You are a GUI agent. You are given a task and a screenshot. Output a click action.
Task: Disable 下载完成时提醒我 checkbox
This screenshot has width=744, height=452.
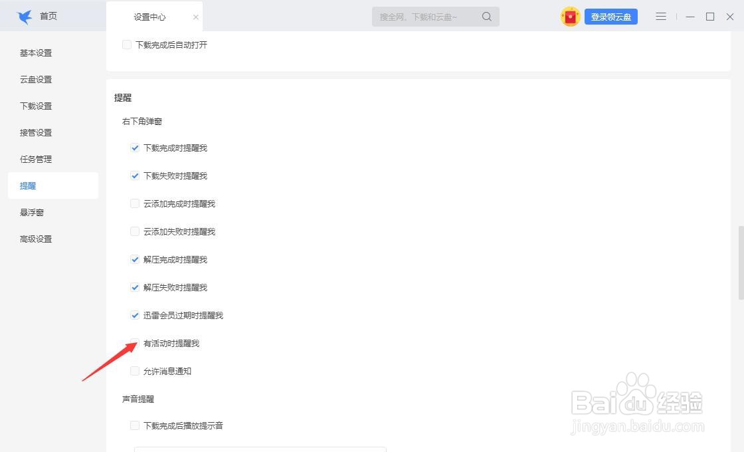pyautogui.click(x=135, y=148)
